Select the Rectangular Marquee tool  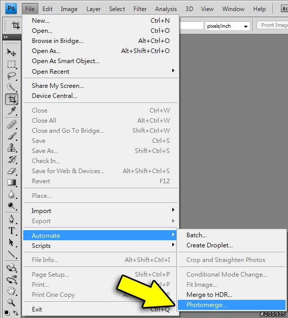click(x=11, y=64)
